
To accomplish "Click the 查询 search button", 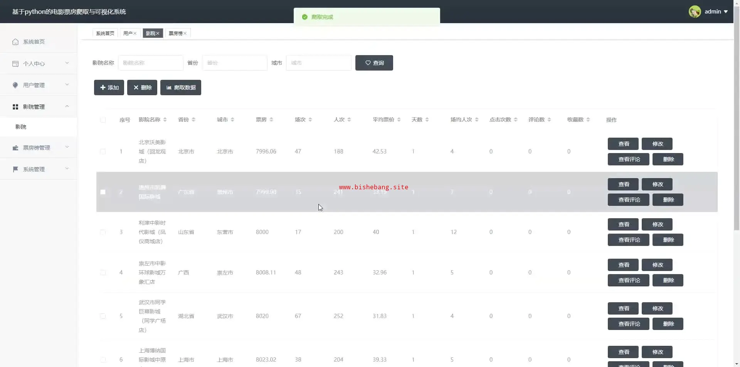I will tap(374, 63).
